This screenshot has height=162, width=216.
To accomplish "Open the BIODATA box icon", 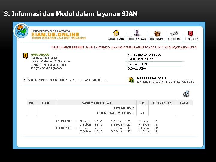I will click(157, 34).
